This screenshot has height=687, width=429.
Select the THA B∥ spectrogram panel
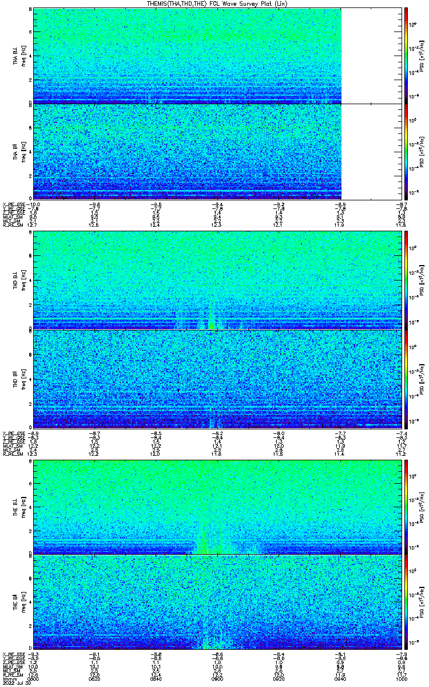[217, 151]
